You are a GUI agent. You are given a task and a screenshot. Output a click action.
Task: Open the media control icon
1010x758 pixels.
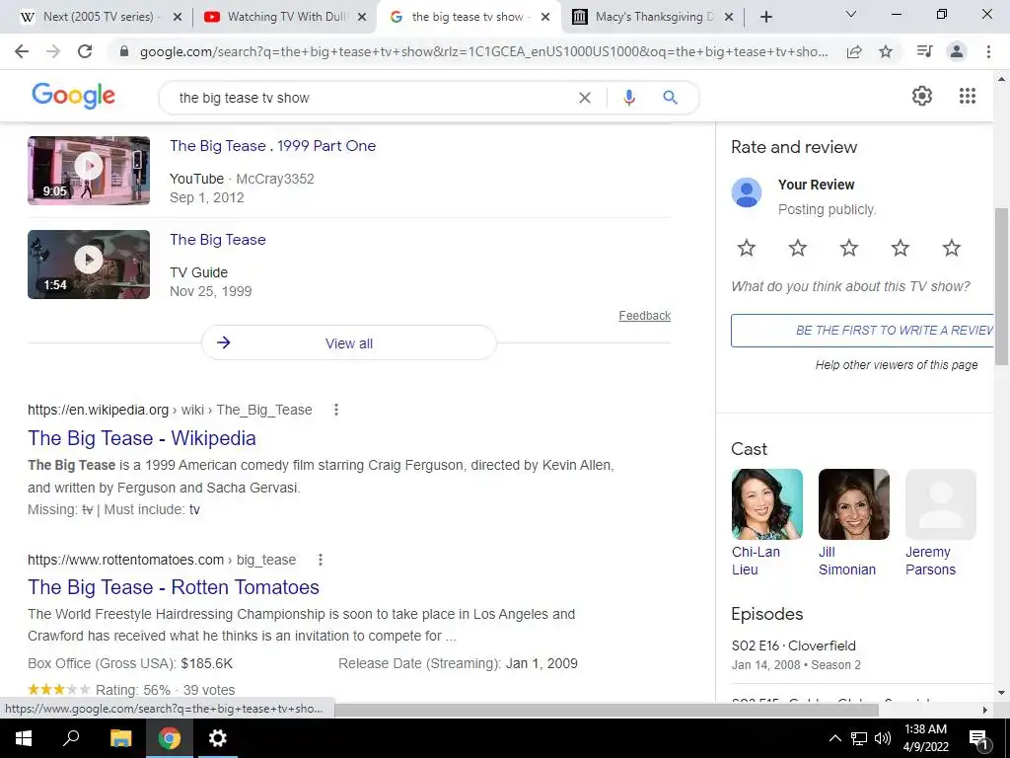tap(924, 51)
